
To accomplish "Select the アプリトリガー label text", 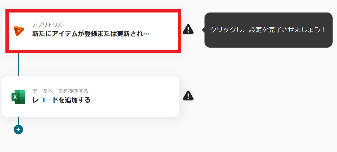I will [50, 25].
